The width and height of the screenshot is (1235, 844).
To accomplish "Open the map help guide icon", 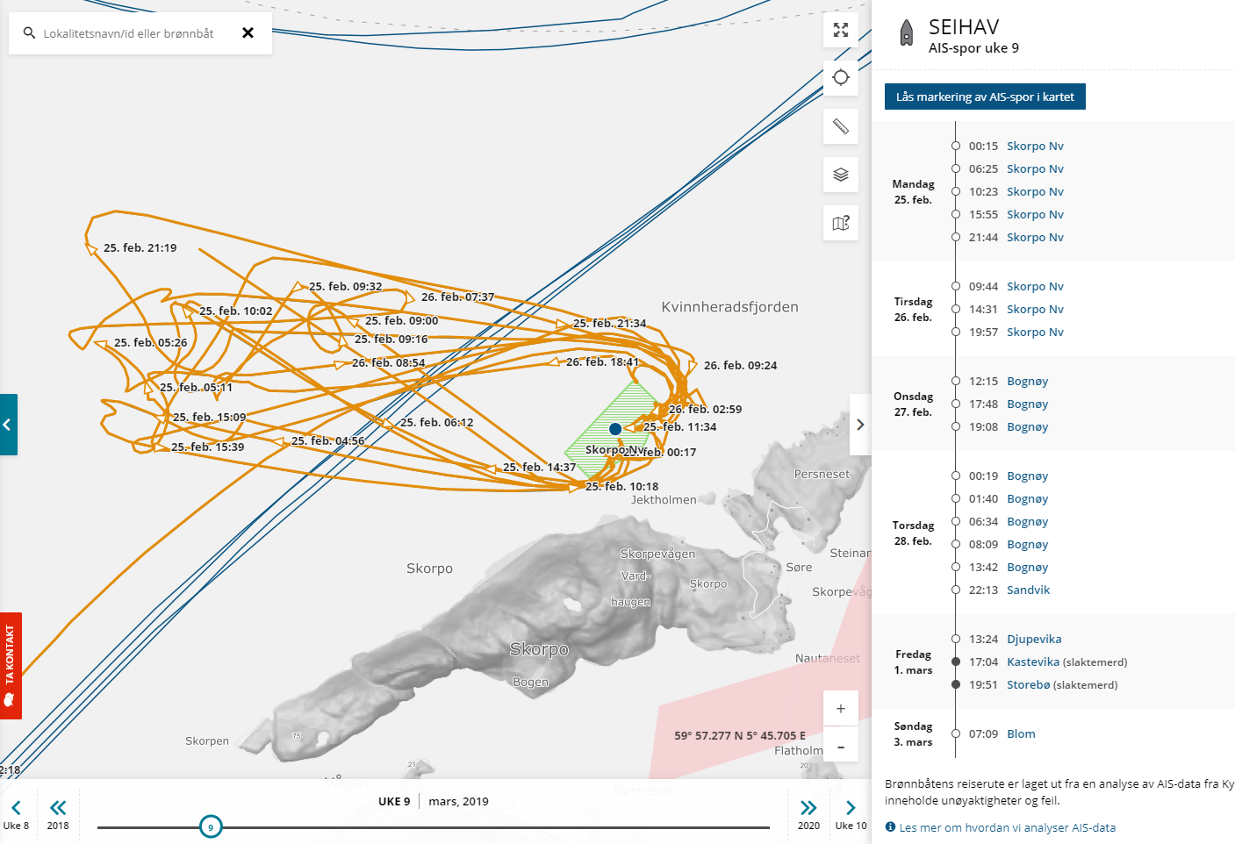I will click(x=840, y=223).
